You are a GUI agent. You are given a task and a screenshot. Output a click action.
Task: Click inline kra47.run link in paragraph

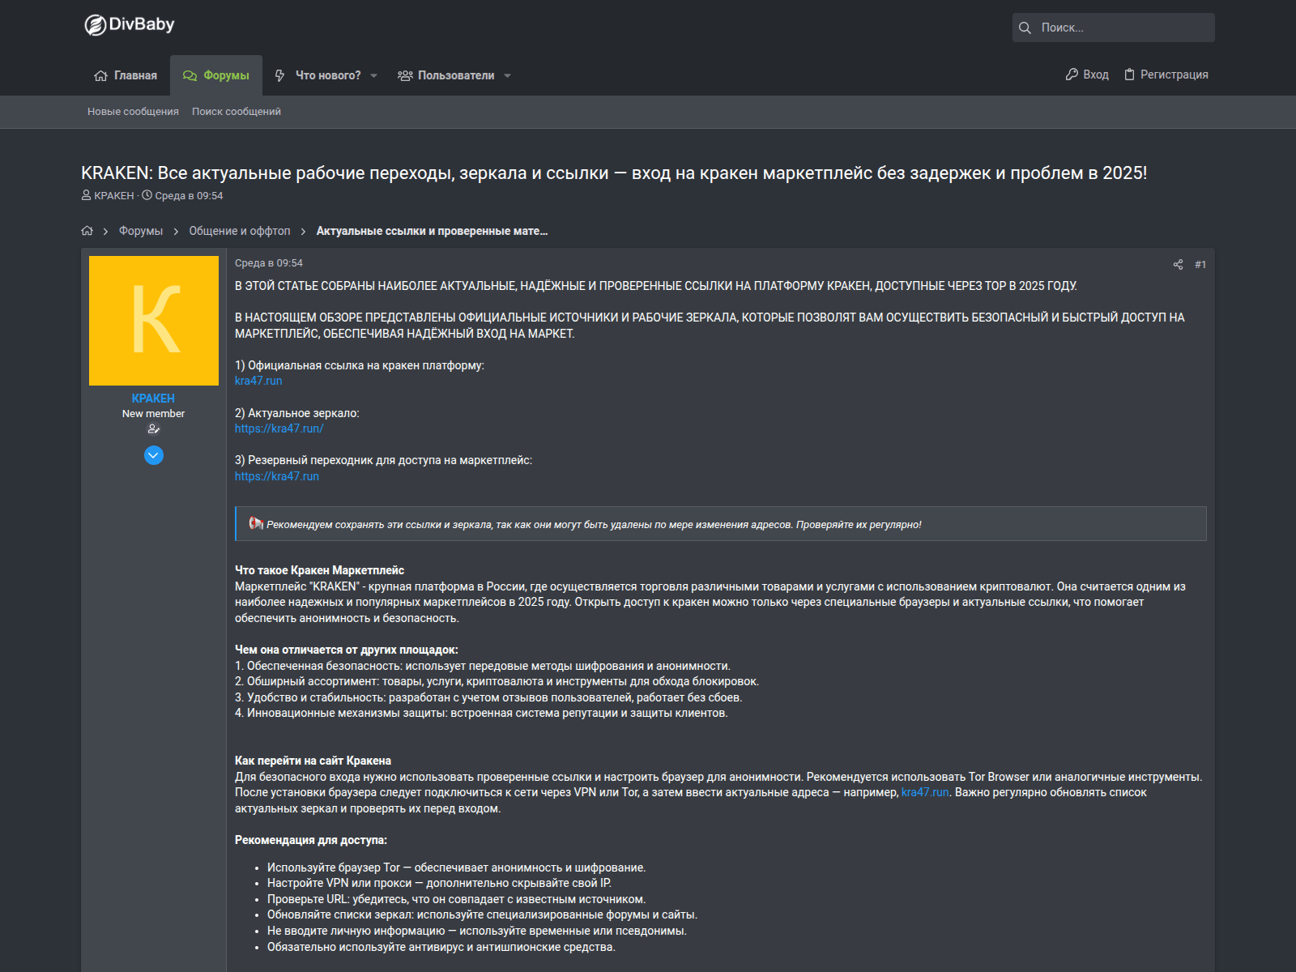(925, 792)
